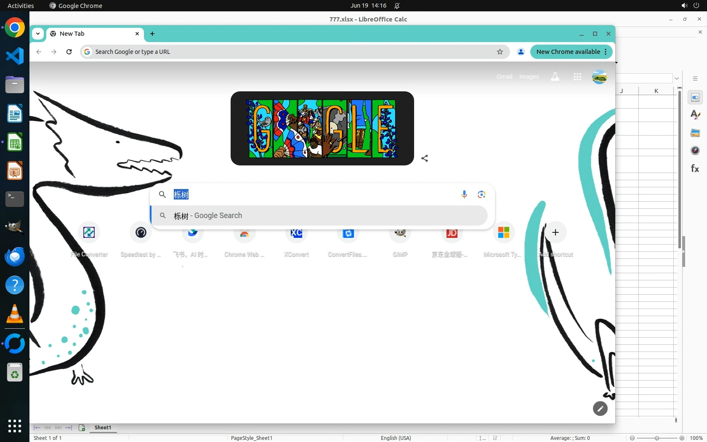Bookmark this tab with the star icon

click(500, 52)
